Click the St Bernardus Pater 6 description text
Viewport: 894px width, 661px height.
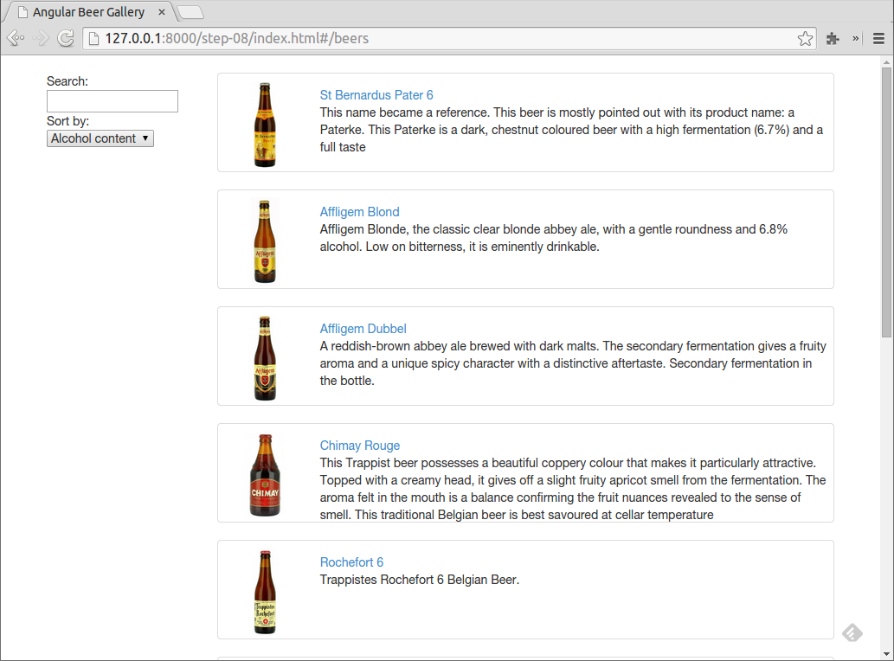click(x=571, y=130)
